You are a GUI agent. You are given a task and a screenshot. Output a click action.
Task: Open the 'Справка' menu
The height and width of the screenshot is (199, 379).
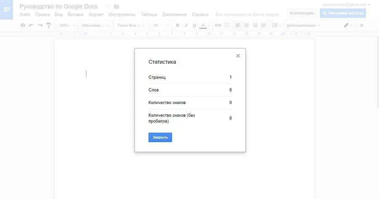coord(200,14)
